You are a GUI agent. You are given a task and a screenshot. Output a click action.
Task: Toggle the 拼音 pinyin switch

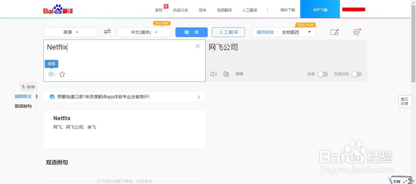(323, 74)
